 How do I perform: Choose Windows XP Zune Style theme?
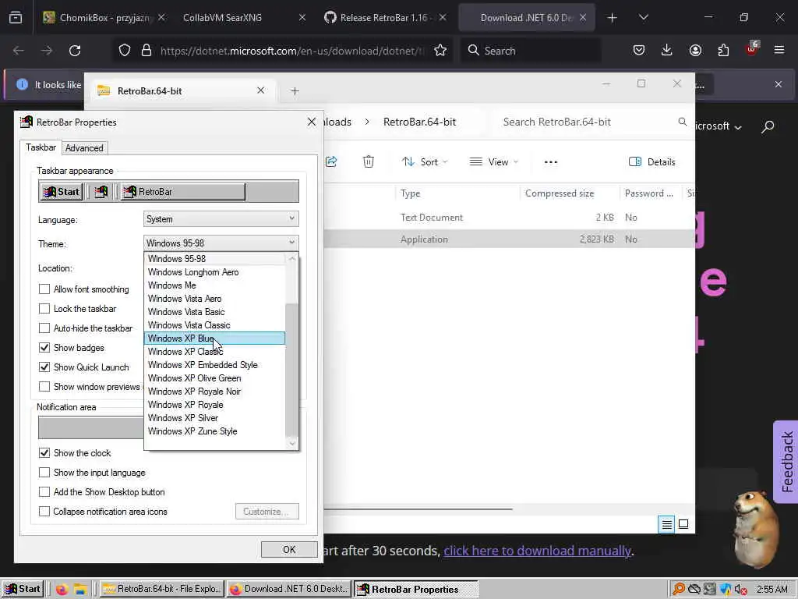[214, 431]
